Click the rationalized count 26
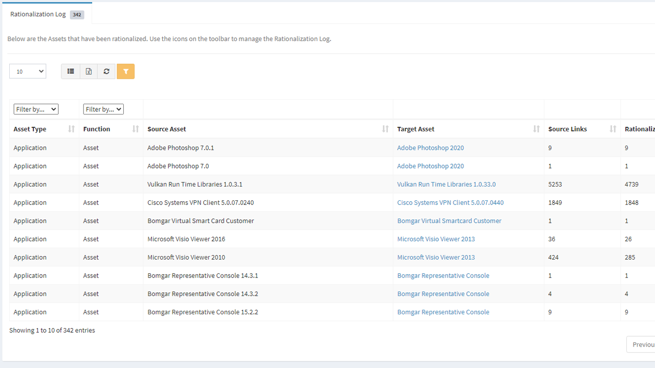 click(x=628, y=239)
